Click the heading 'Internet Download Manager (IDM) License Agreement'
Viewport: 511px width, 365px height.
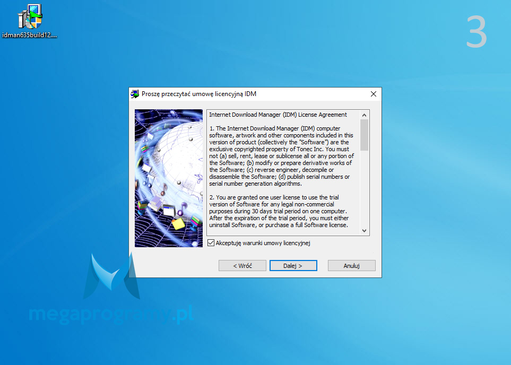pyautogui.click(x=278, y=115)
